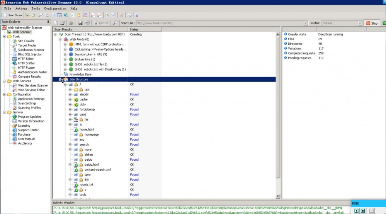Select robots.txt in Site Structure
Image resolution: width=386 pixels, height=214 pixels.
(86, 185)
